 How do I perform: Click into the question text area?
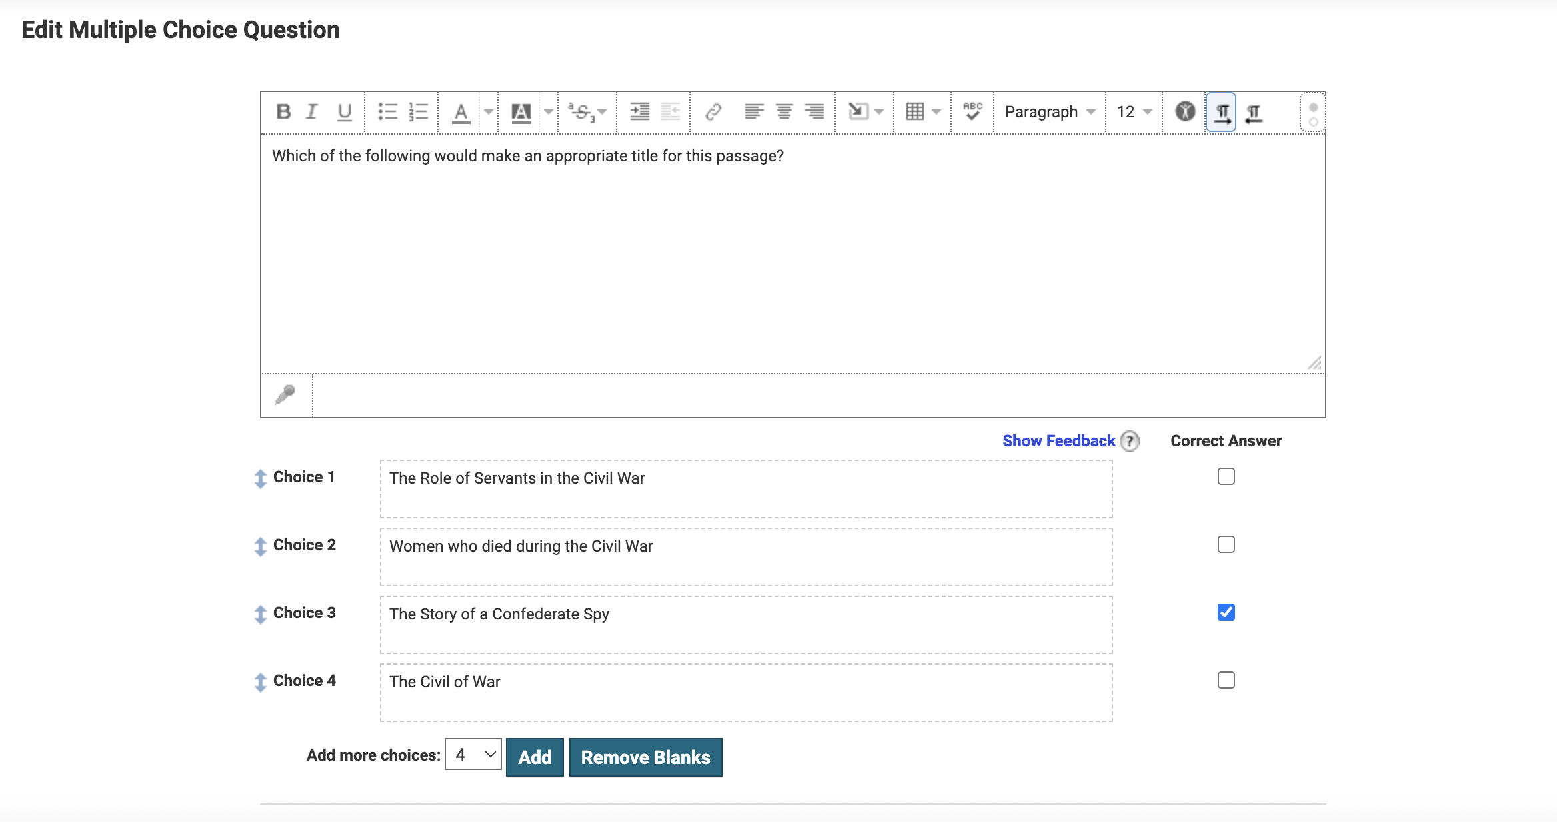point(792,254)
